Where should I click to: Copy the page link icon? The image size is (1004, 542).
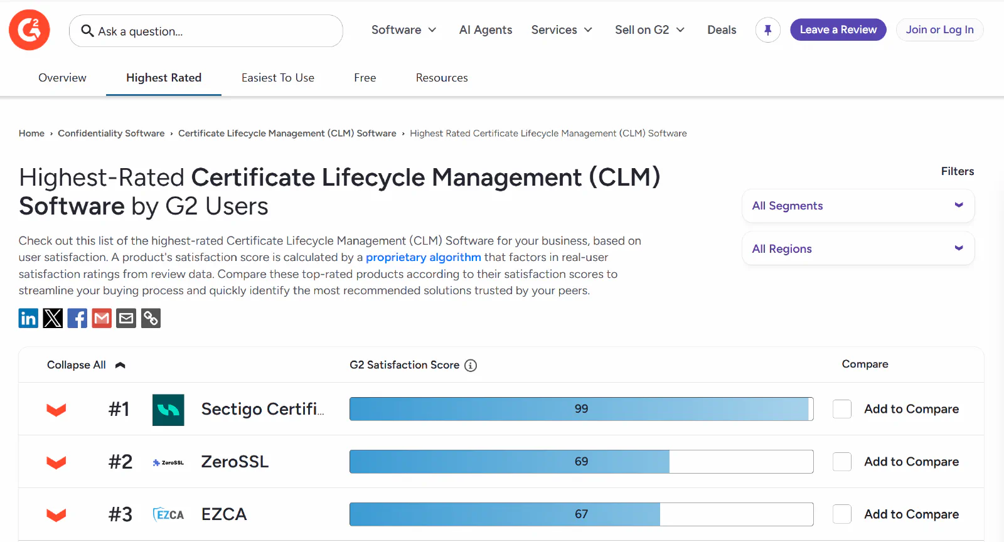(x=151, y=318)
